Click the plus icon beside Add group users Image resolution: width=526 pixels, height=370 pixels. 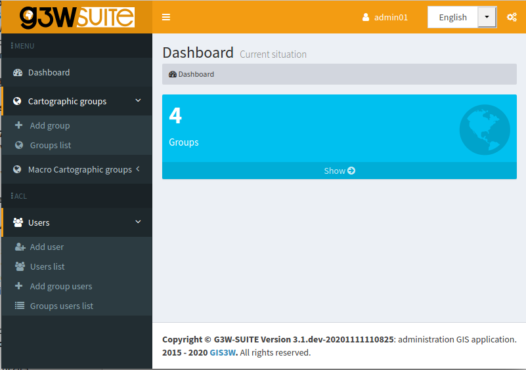coord(19,286)
